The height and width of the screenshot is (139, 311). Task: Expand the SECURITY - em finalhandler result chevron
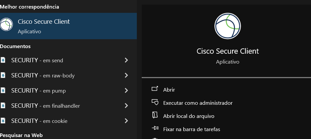126,106
